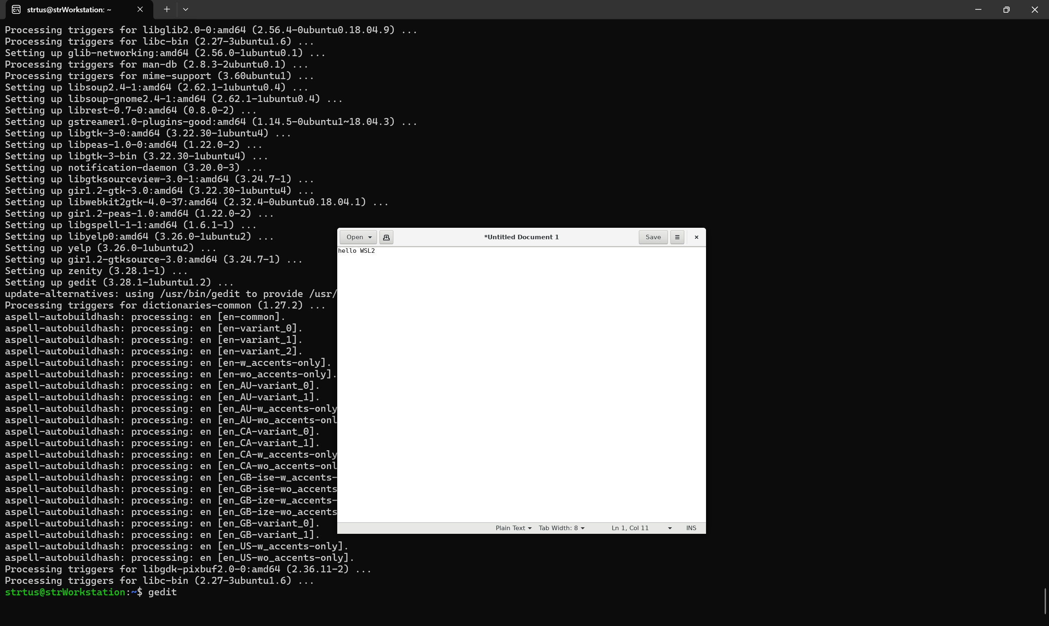This screenshot has height=626, width=1049.
Task: Click the '*Untitled Document 1' title
Action: 521,237
